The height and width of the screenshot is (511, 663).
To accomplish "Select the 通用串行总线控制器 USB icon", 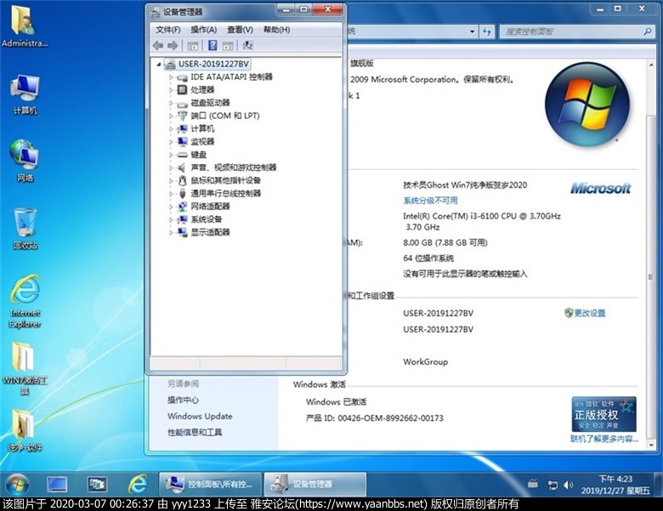I will pos(182,194).
